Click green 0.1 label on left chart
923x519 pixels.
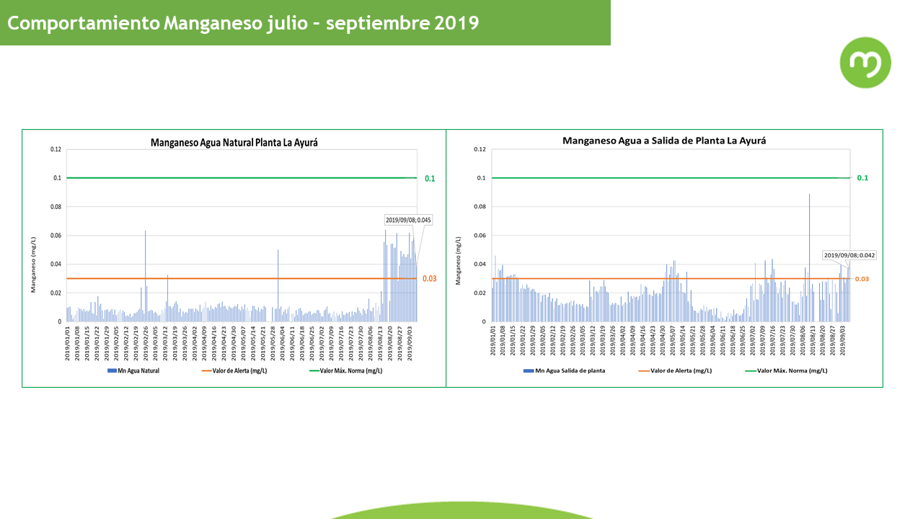[430, 178]
